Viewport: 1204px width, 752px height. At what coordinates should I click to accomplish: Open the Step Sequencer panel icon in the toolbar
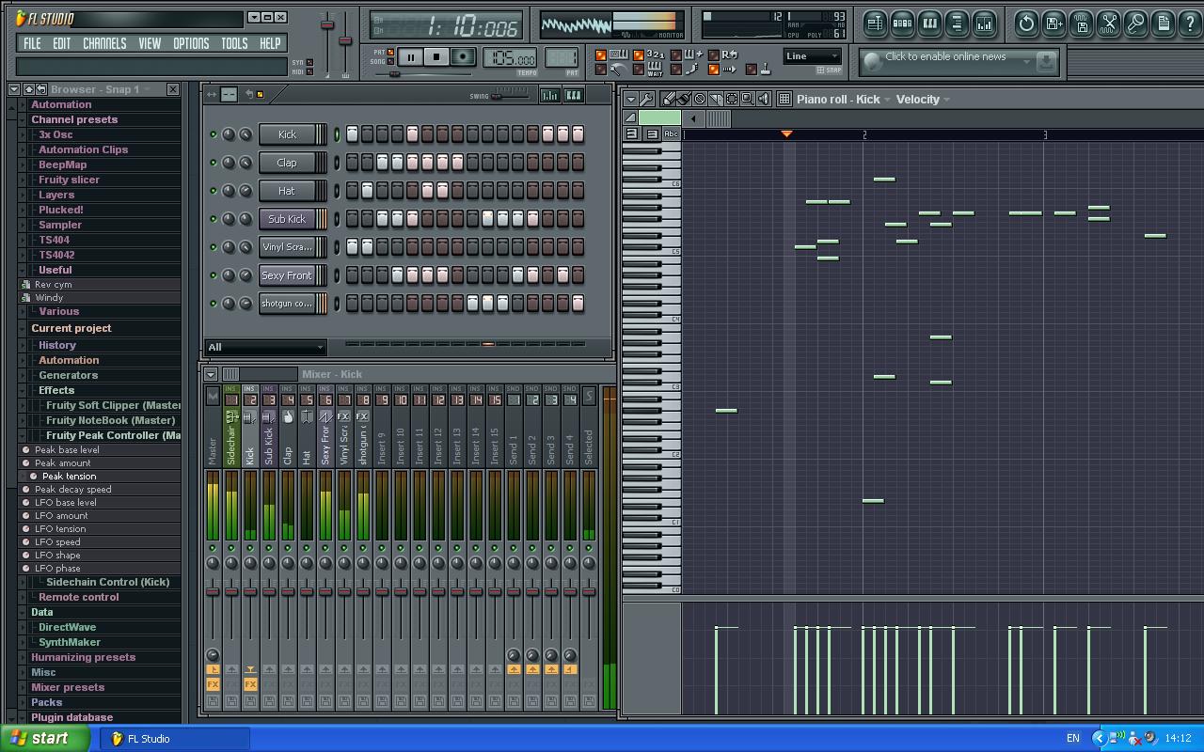coord(904,23)
